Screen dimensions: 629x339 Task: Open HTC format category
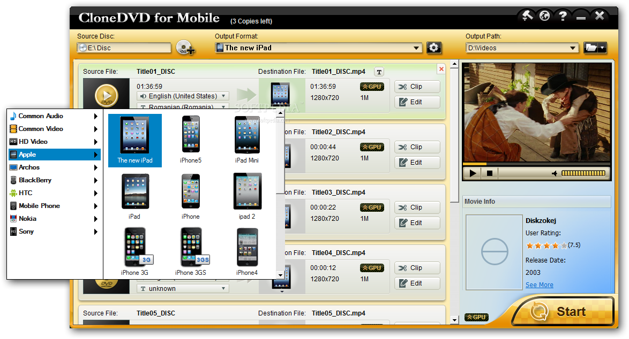pos(54,193)
